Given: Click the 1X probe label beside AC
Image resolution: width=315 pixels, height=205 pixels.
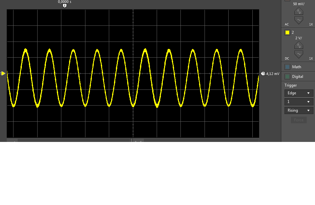Looking at the screenshot, I should [x=311, y=24].
